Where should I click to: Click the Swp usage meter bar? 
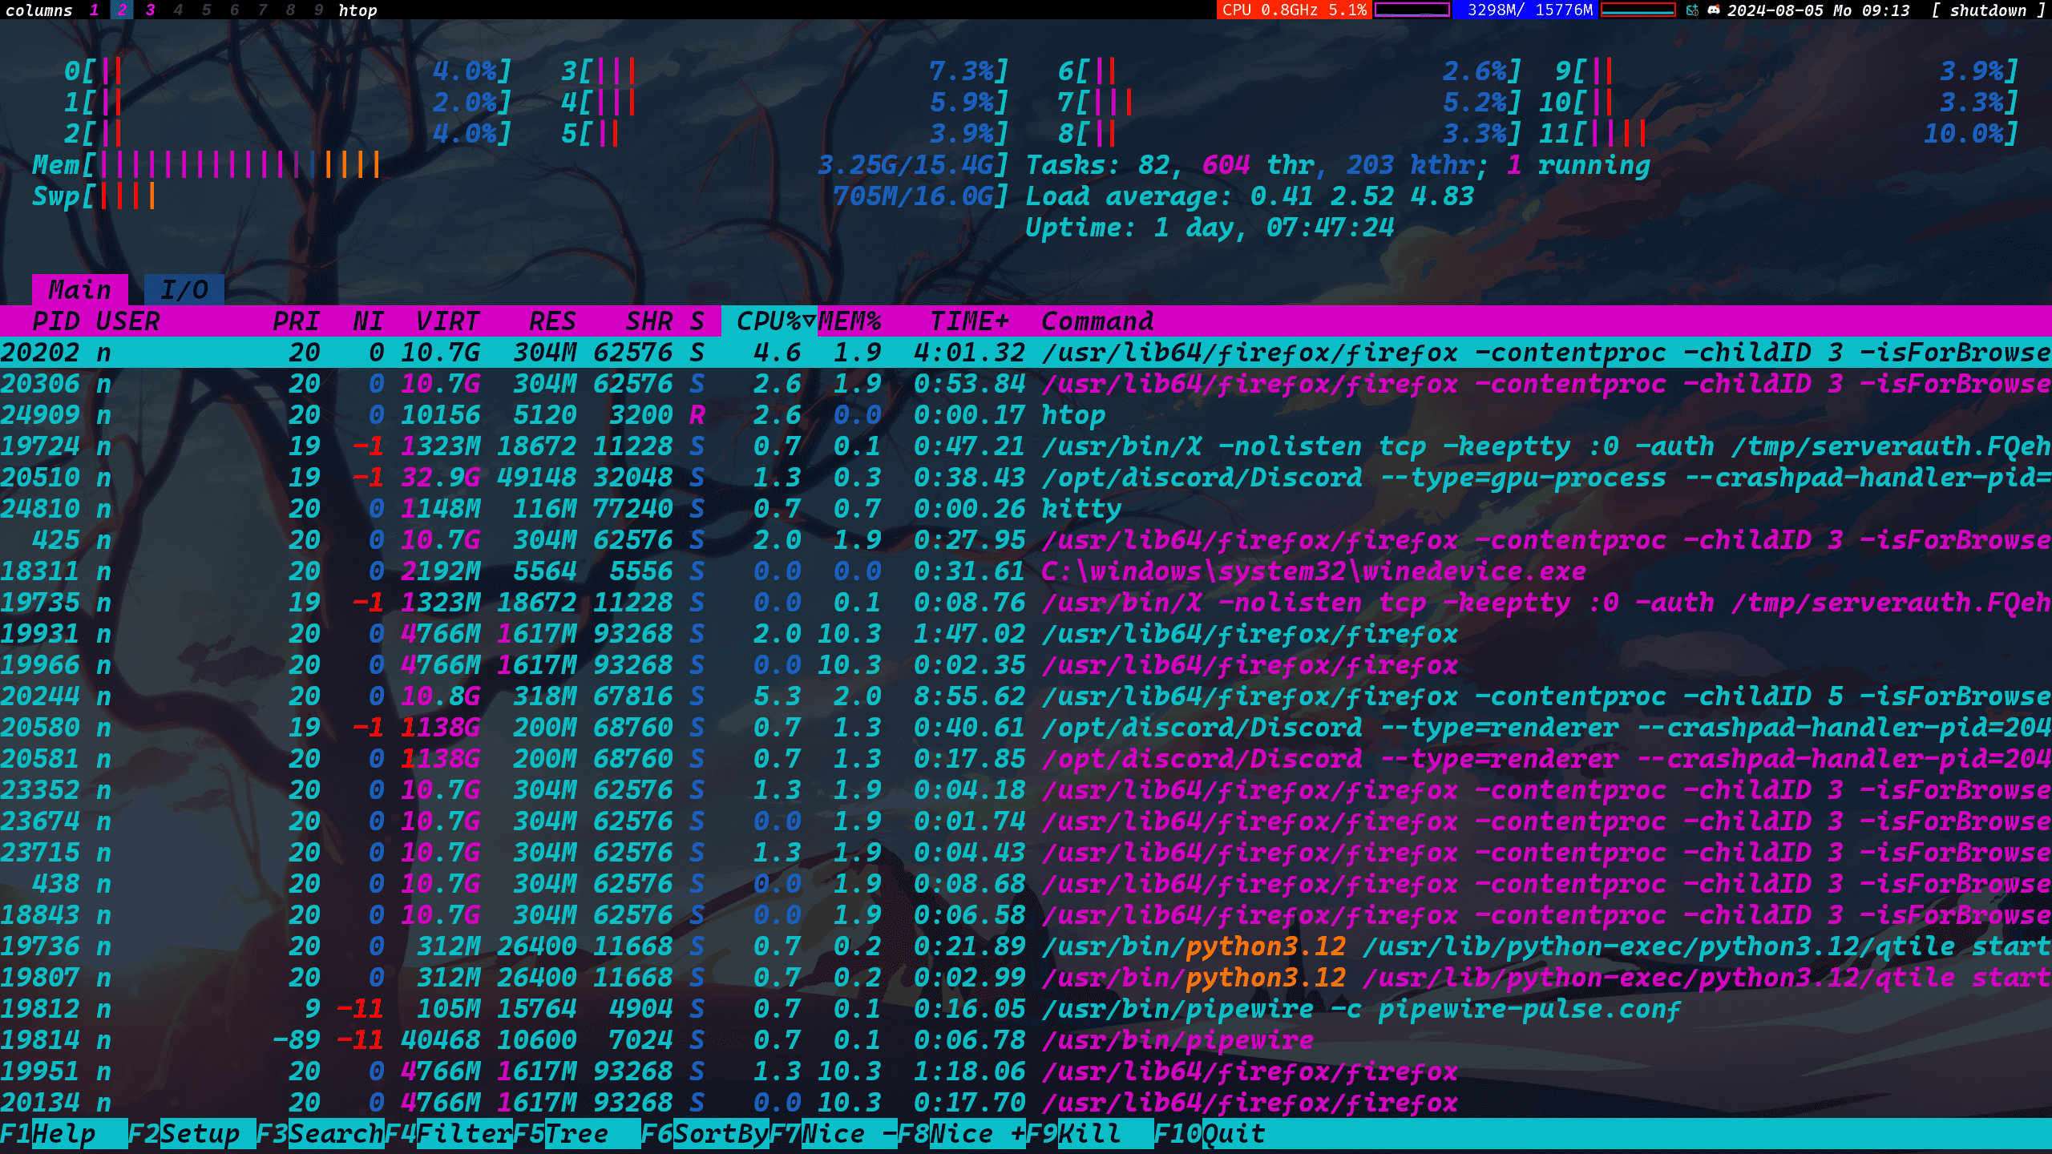(x=521, y=196)
